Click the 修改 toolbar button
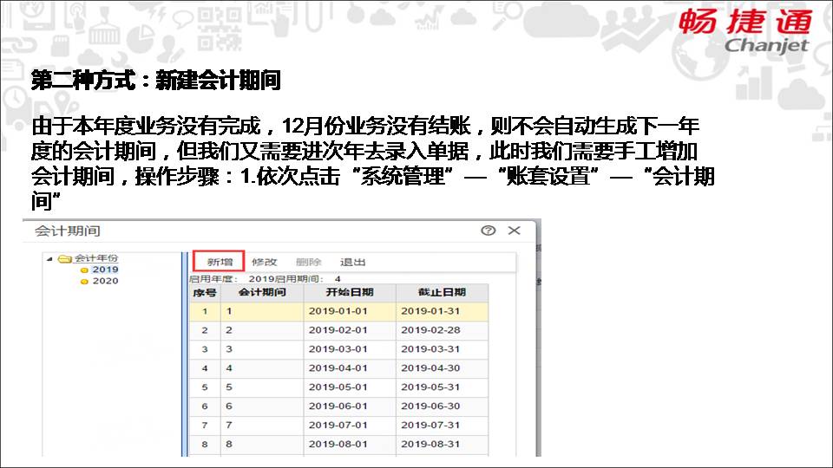The height and width of the screenshot is (468, 833). click(264, 262)
